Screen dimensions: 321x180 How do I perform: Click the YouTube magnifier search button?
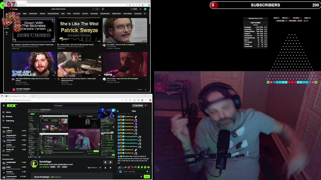[97, 9]
